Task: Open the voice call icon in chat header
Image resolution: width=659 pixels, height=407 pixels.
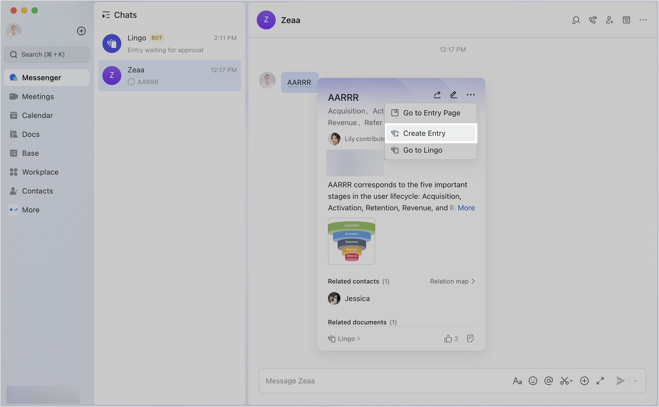Action: tap(593, 20)
